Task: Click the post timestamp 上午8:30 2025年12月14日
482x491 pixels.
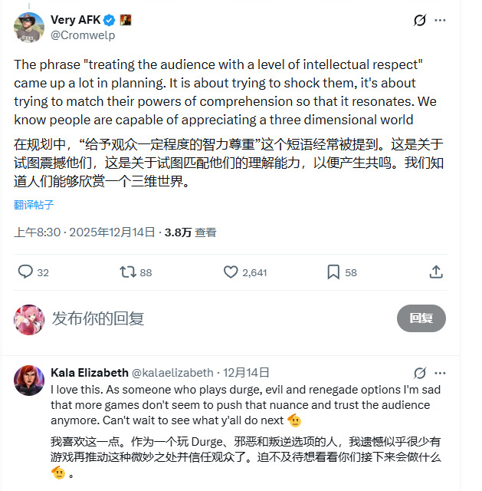Action: click(84, 232)
